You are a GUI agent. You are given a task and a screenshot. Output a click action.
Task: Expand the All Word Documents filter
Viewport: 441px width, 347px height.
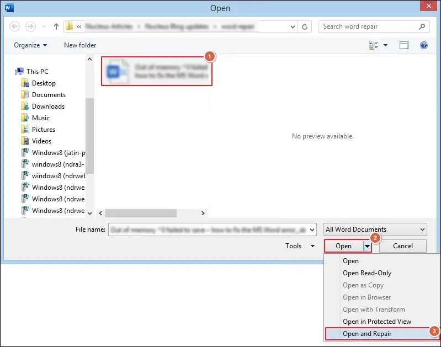click(x=375, y=229)
